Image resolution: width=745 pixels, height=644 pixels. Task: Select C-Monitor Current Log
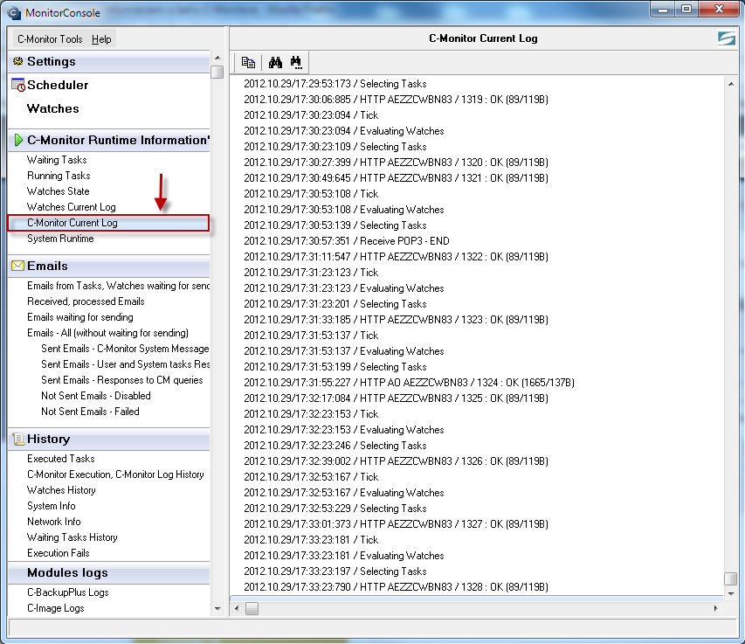[x=109, y=223]
